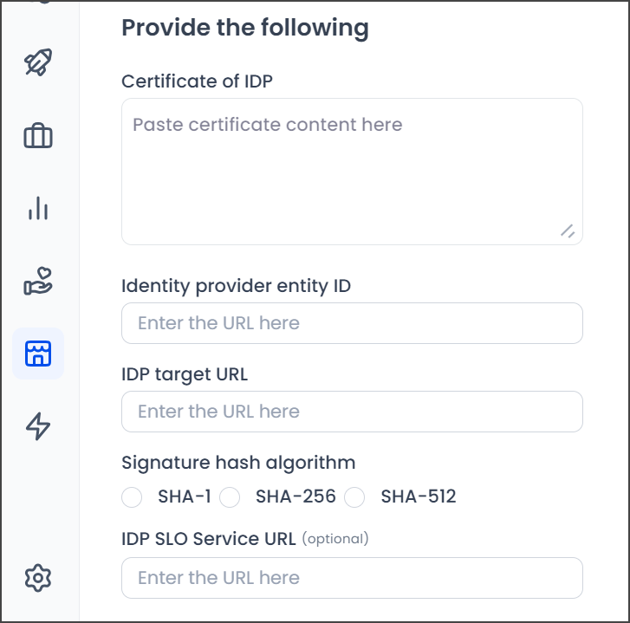This screenshot has width=630, height=623.
Task: Click the "Certificate of IDP" label
Action: point(198,81)
